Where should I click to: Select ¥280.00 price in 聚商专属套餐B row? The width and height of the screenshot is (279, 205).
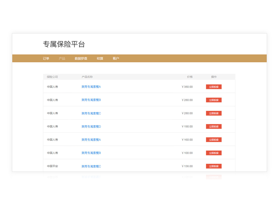pos(187,100)
